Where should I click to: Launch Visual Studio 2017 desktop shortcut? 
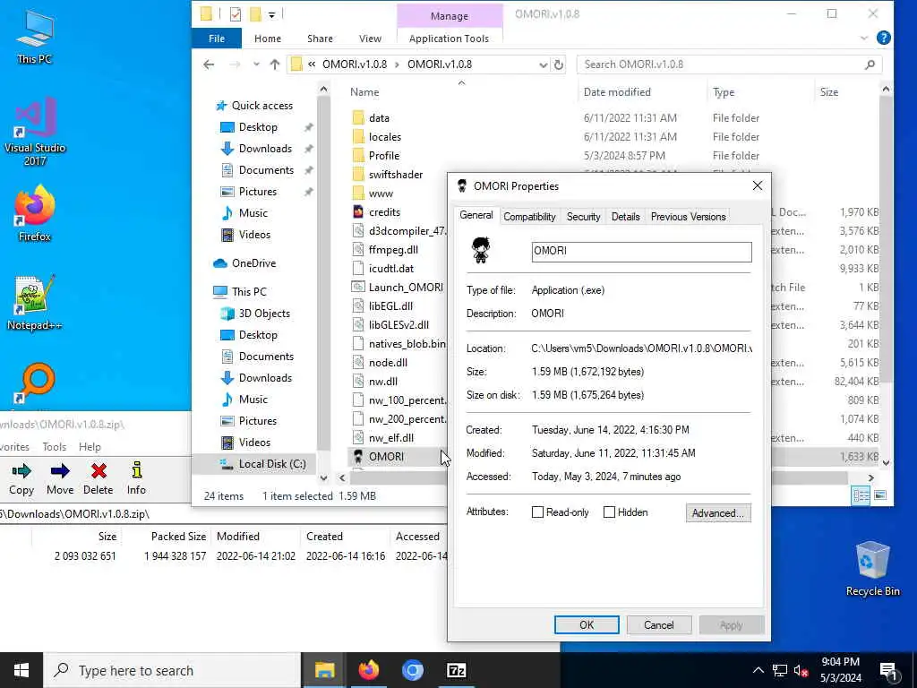pyautogui.click(x=35, y=132)
